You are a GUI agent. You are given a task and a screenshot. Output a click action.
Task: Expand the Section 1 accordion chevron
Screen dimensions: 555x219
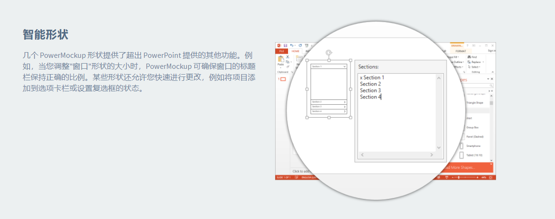[345, 66]
